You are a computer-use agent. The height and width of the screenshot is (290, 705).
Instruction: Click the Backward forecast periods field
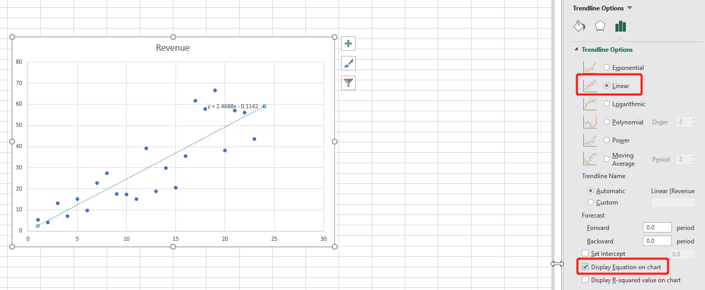click(x=657, y=241)
